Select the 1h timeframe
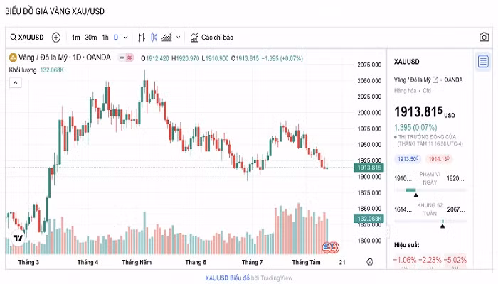The image size is (498, 284). [105, 37]
